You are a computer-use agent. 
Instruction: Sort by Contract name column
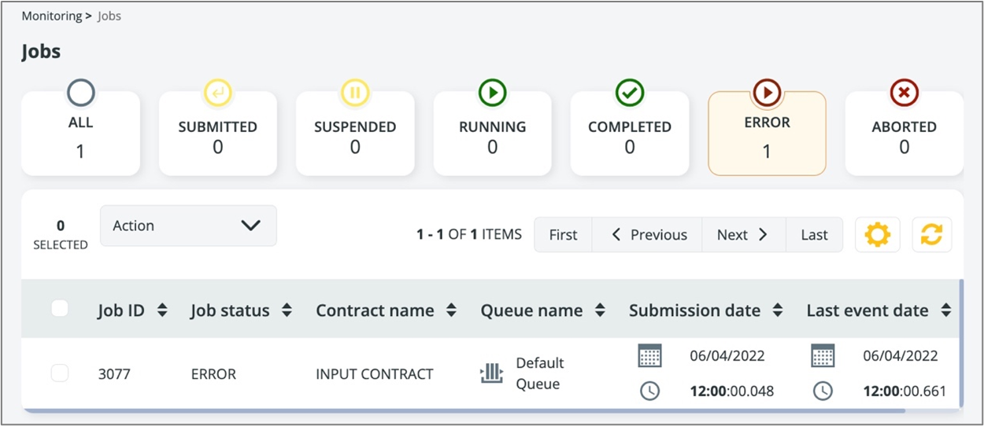[451, 310]
